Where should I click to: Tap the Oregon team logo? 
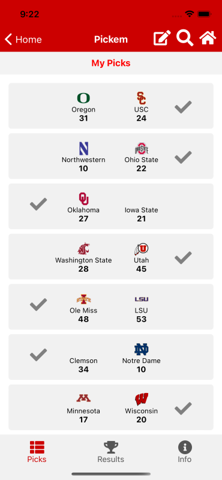83,98
